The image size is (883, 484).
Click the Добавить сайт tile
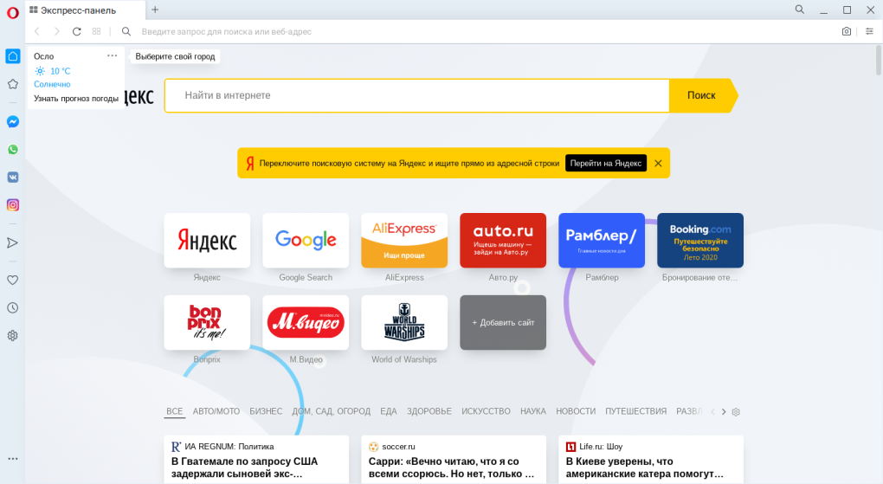pyautogui.click(x=503, y=322)
